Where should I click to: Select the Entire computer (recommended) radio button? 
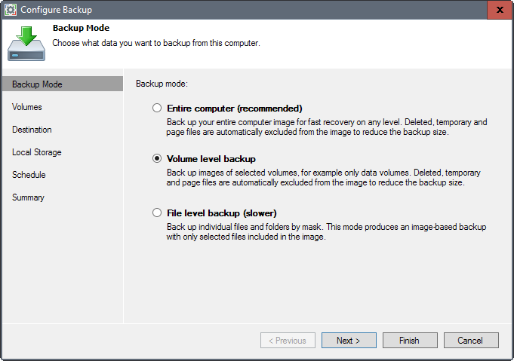157,108
